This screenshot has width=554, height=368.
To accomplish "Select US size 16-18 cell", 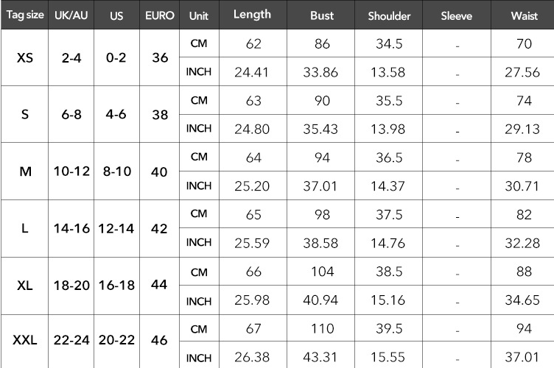I will pos(116,286).
